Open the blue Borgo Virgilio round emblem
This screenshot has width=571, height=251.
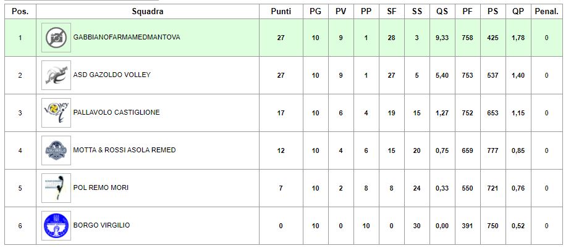[x=56, y=226]
